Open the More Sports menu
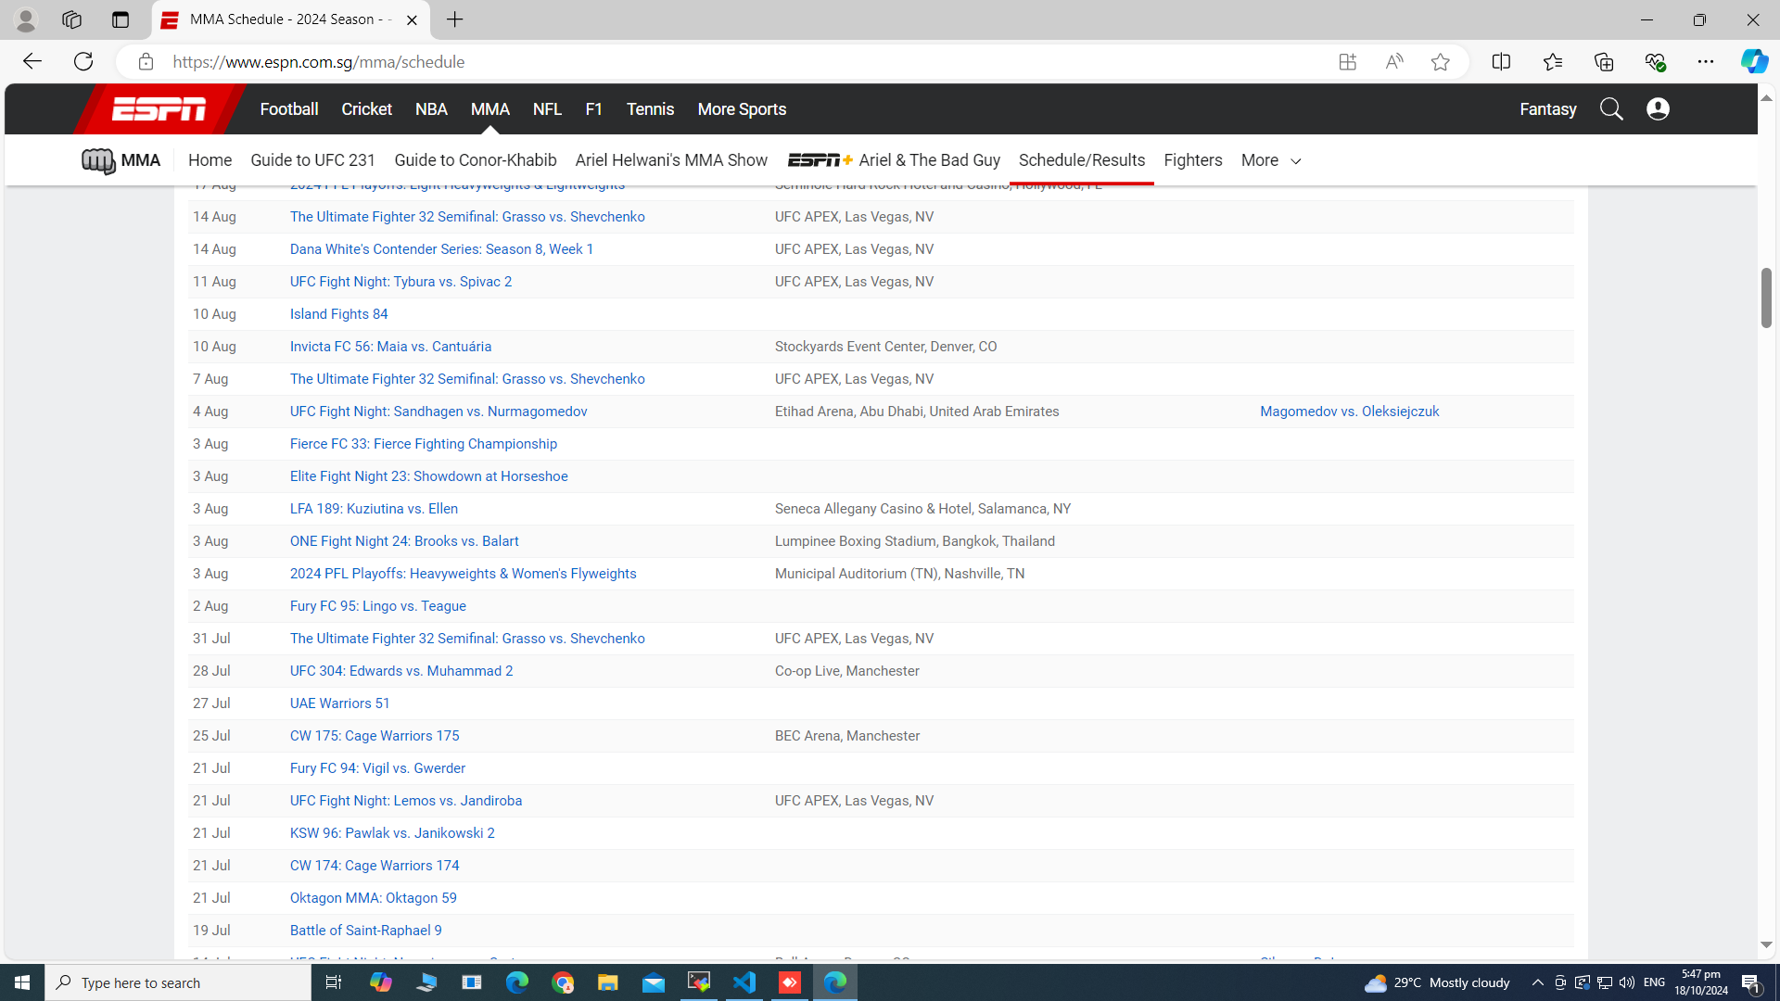The width and height of the screenshot is (1780, 1001). coord(742,109)
